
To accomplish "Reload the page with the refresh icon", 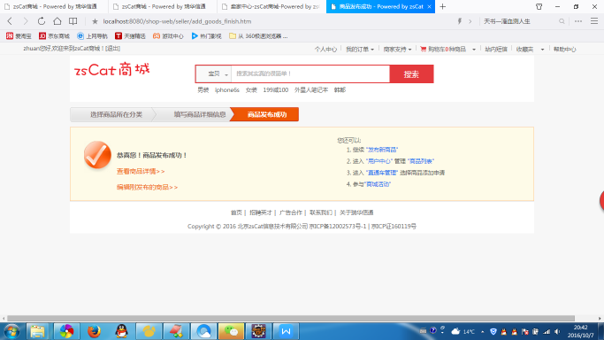I will click(42, 21).
